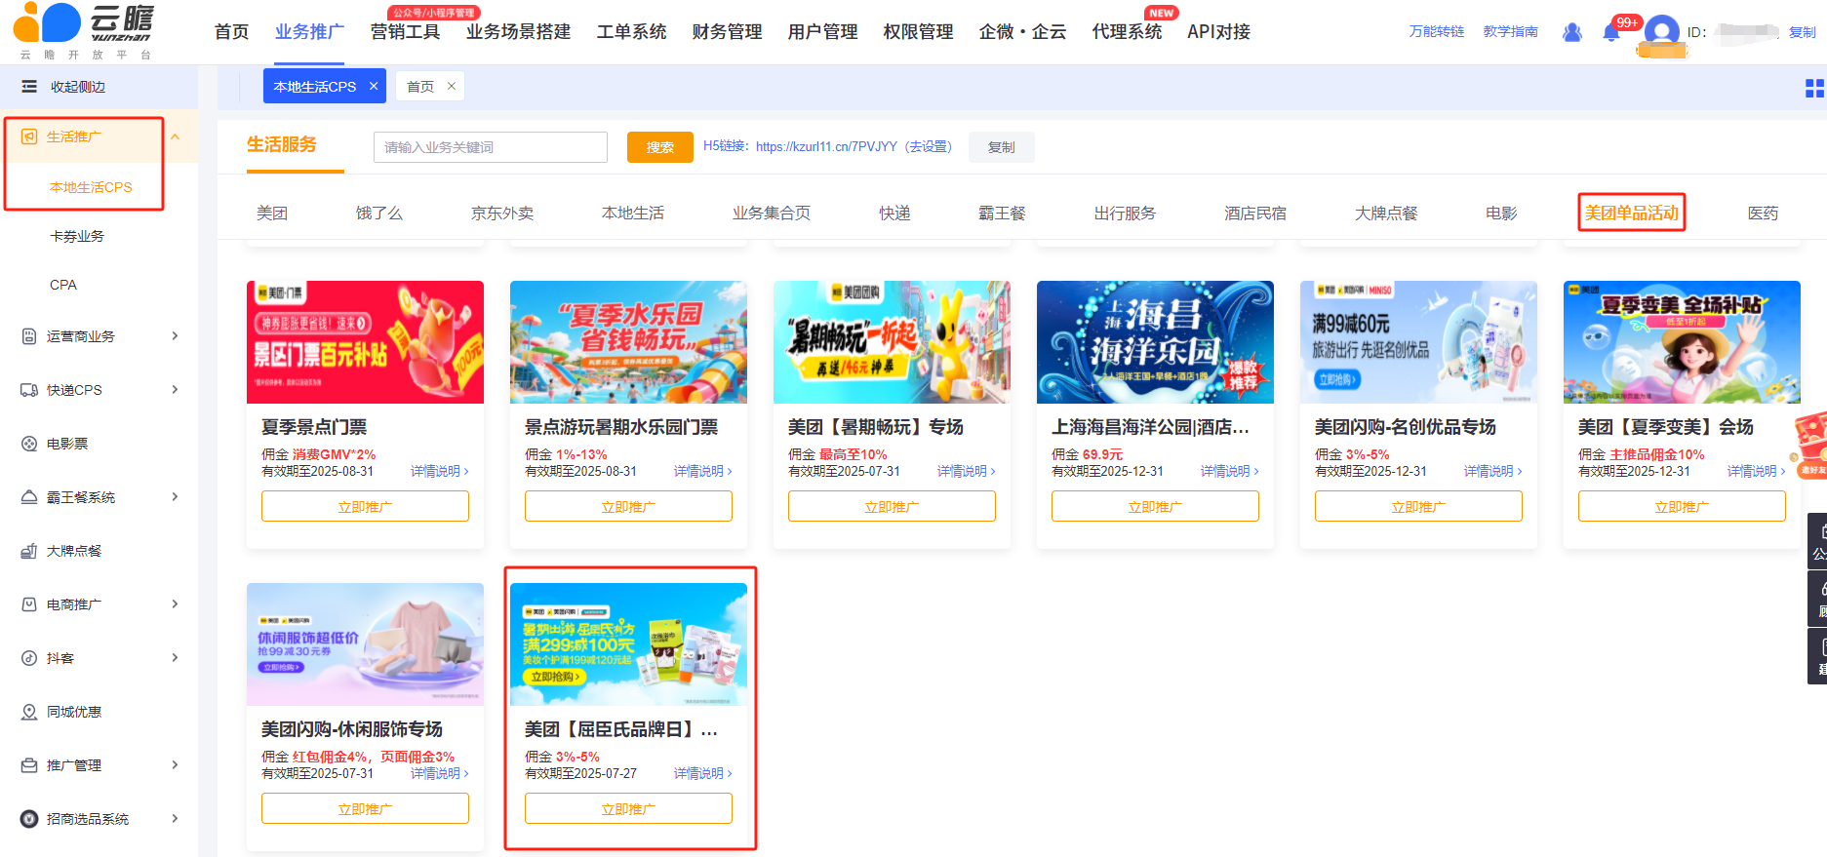This screenshot has width=1827, height=857.
Task: Open the 业务推广 top menu
Action: (x=309, y=32)
